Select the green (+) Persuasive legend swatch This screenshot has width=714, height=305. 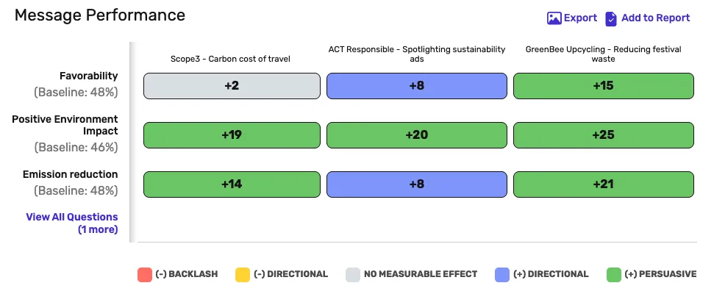click(x=614, y=275)
